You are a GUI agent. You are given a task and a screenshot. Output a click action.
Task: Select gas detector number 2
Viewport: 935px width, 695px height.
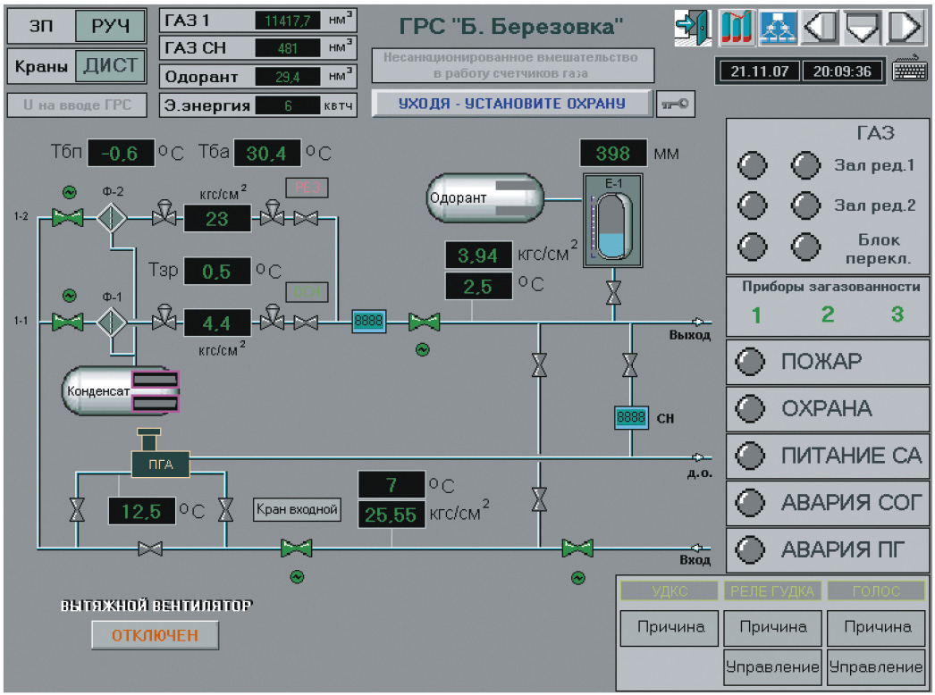(x=828, y=314)
